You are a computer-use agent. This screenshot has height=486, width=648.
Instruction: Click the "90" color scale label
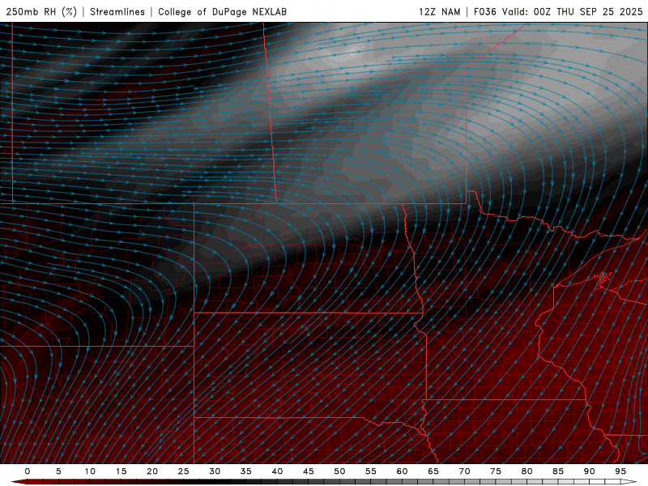[x=590, y=471]
